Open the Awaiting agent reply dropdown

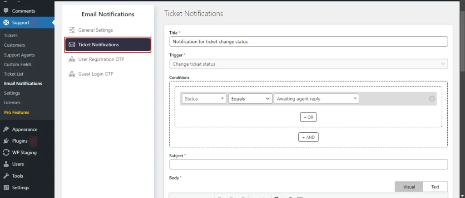coord(316,99)
